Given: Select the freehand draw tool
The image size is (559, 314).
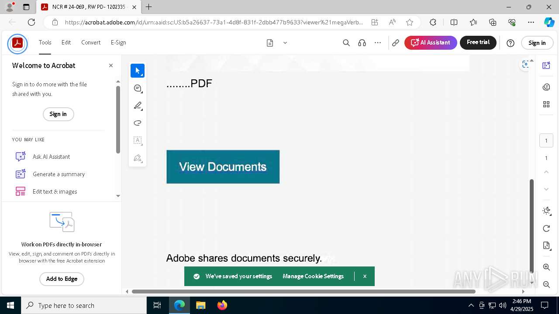Looking at the screenshot, I should (x=138, y=123).
